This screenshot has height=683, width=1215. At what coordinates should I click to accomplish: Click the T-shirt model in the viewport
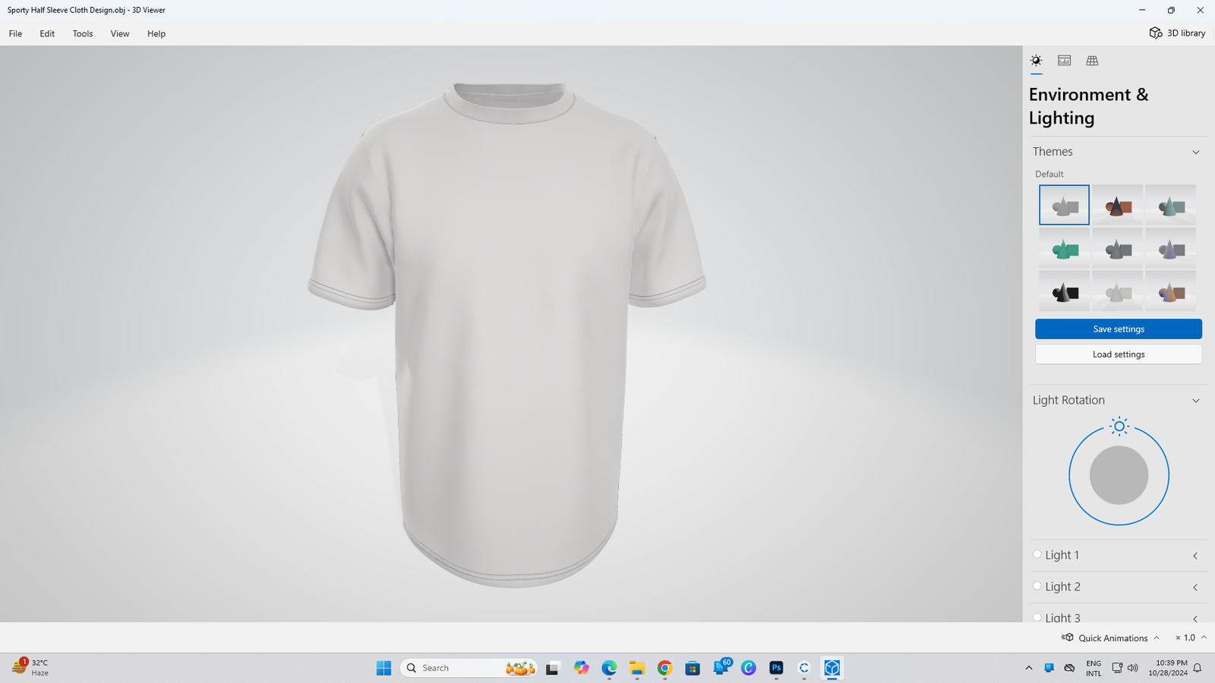507,334
